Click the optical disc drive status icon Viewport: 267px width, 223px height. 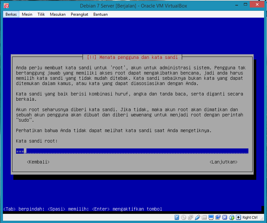point(183,217)
